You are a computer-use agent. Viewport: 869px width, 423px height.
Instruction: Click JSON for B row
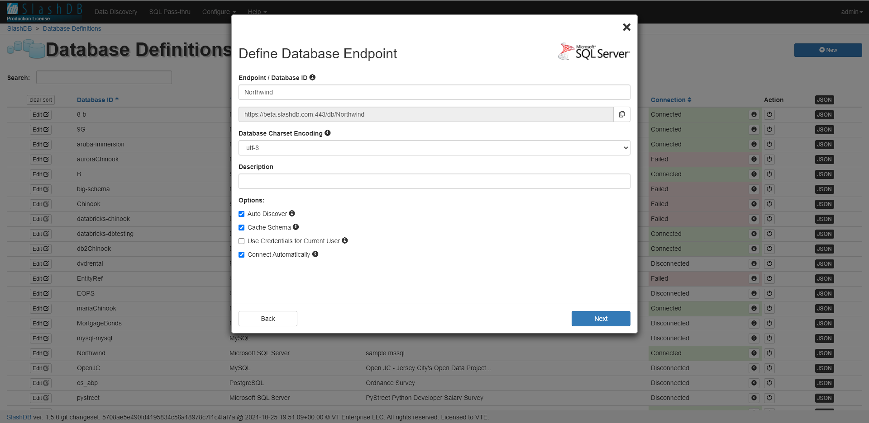[x=824, y=174]
